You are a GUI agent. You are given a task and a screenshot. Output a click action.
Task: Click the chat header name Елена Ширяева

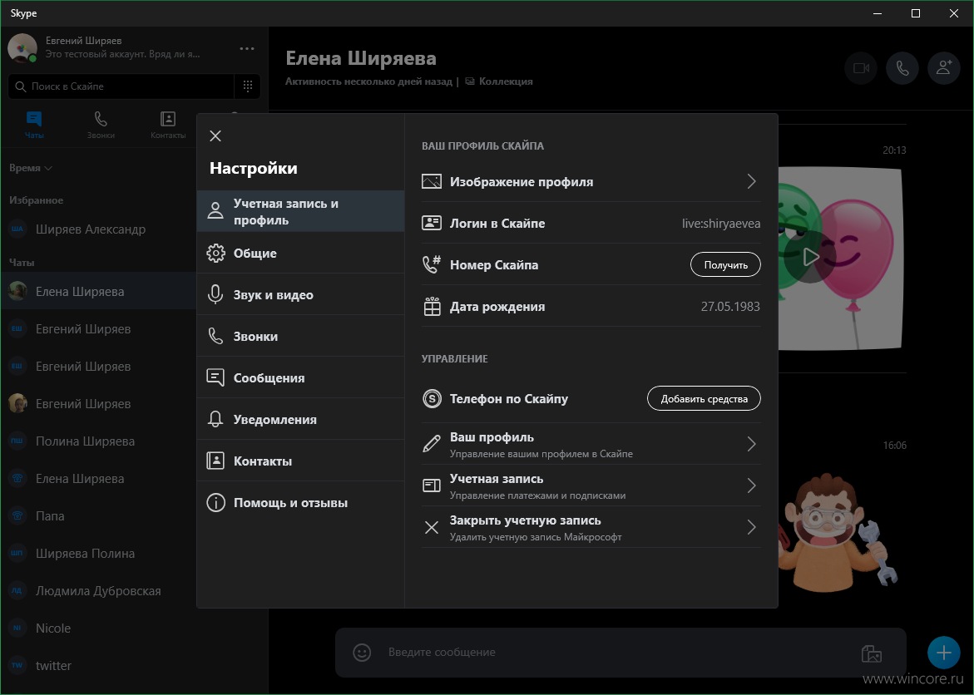361,58
